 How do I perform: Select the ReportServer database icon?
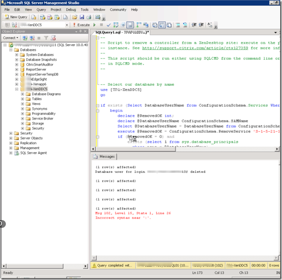[22, 69]
